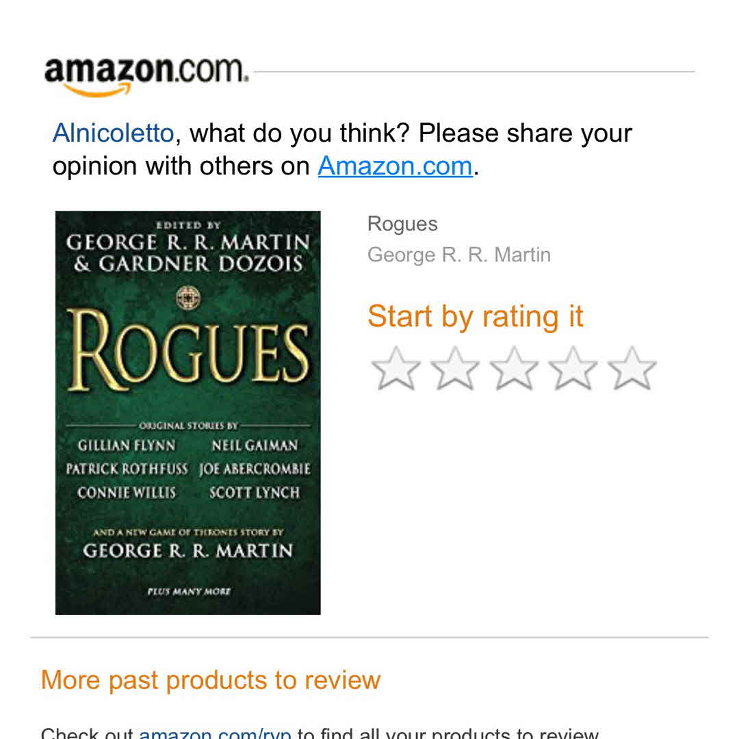The height and width of the screenshot is (739, 739).
Task: Select the George R. R. Martin author name
Action: (x=459, y=255)
